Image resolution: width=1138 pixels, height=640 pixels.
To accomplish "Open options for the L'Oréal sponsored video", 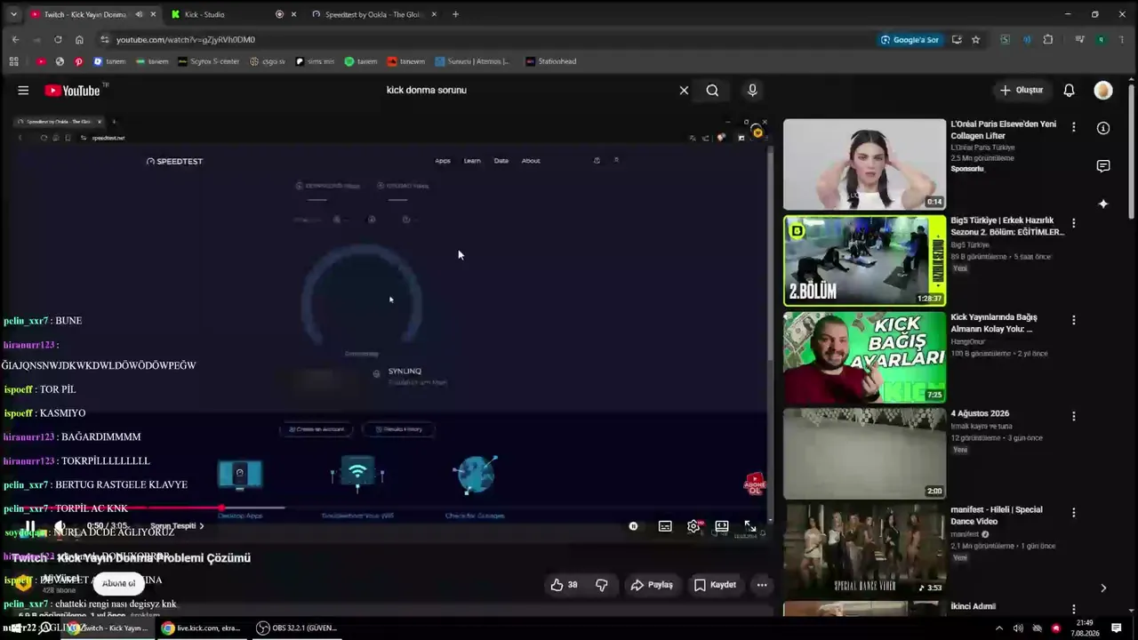I will [1073, 127].
